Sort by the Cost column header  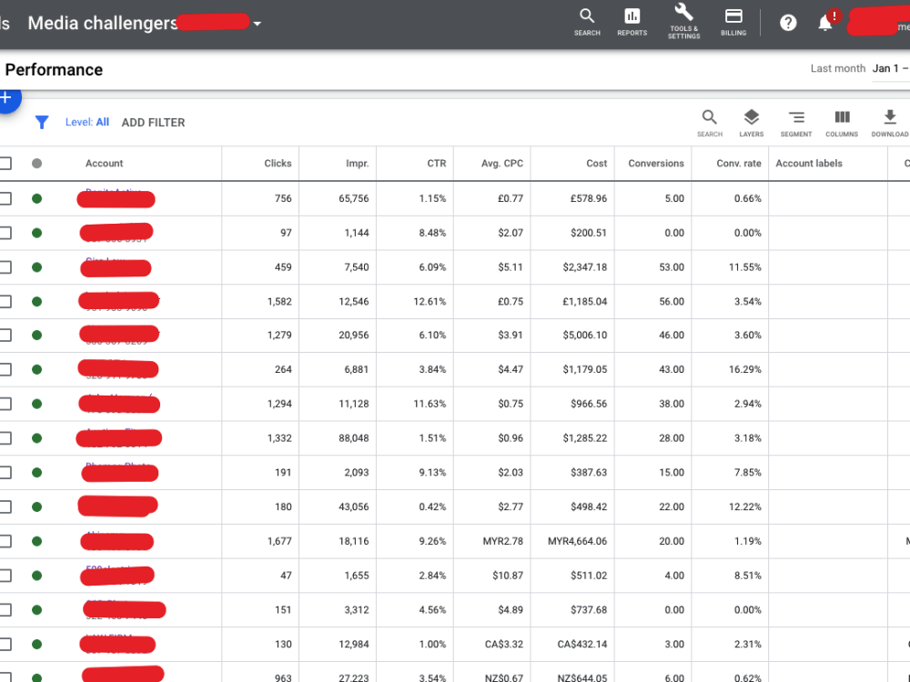coord(596,164)
